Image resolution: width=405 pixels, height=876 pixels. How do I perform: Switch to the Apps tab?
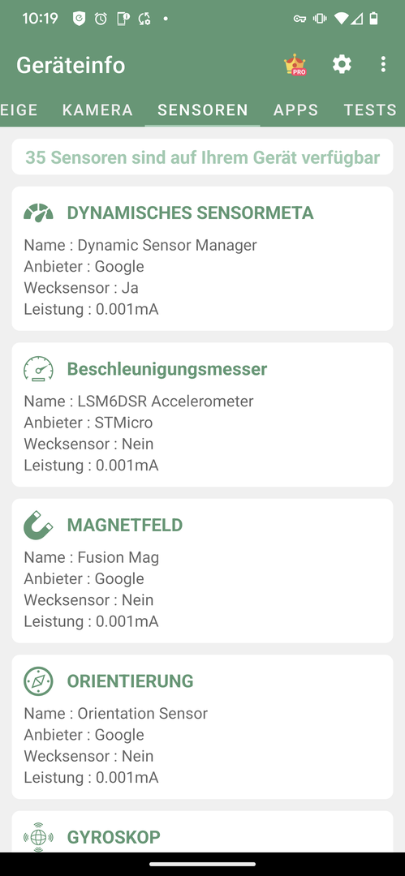point(296,110)
